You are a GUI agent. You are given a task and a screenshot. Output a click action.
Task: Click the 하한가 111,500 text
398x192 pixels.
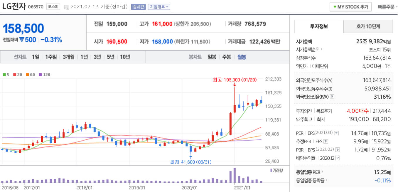click(192, 42)
